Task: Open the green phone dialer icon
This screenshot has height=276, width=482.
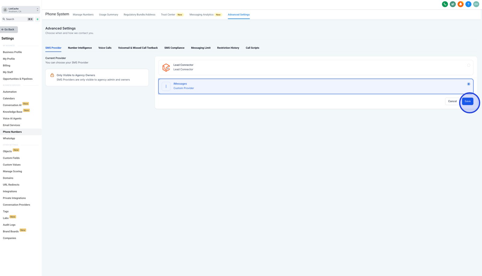Action: click(445, 4)
